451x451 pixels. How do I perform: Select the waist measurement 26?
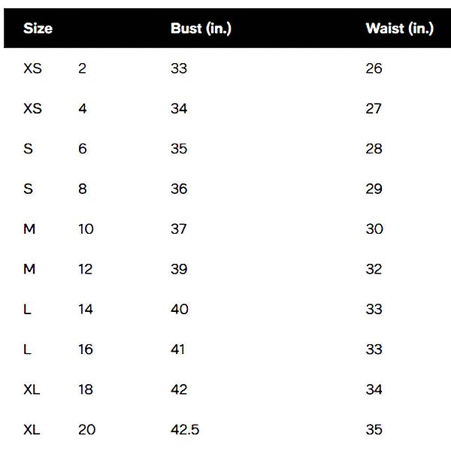coord(374,68)
